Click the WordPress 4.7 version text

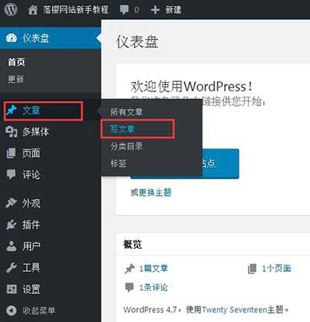coord(150,310)
